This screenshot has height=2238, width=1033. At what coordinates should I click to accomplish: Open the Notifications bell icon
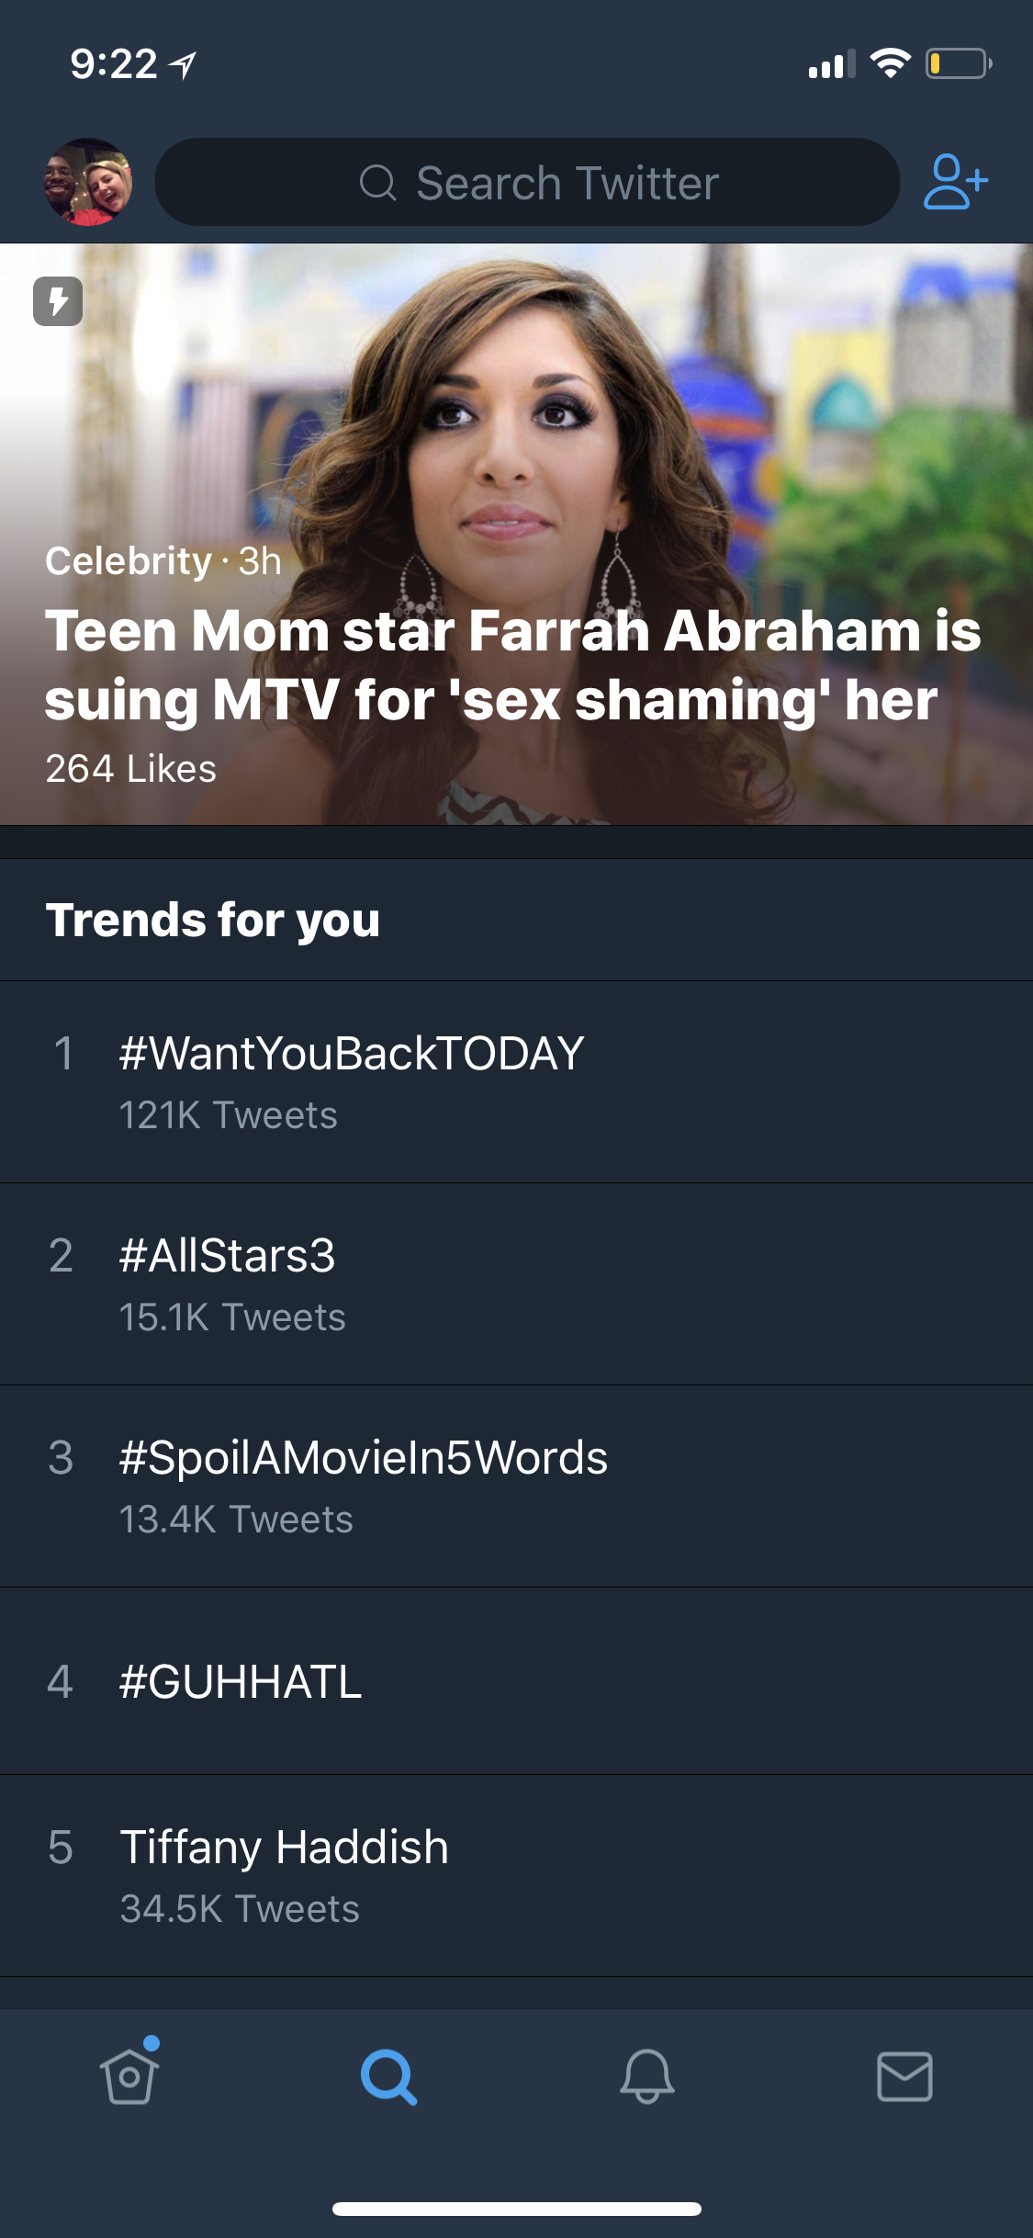click(x=646, y=2075)
